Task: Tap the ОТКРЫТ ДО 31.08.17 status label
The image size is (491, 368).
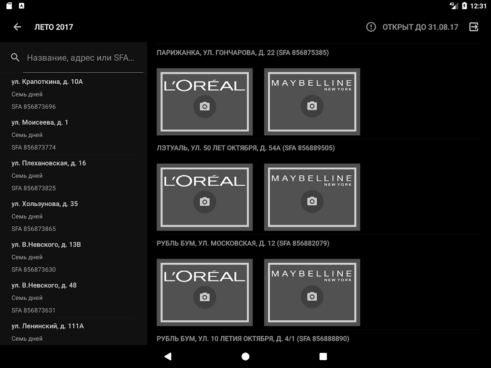Action: click(420, 27)
